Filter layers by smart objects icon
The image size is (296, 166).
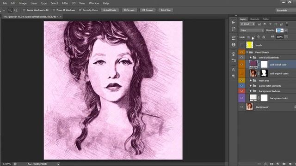281,24
